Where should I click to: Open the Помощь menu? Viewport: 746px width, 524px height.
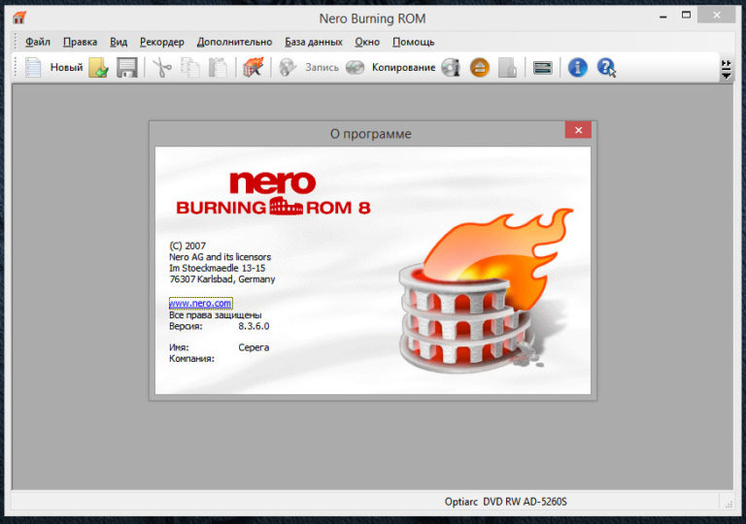point(414,42)
